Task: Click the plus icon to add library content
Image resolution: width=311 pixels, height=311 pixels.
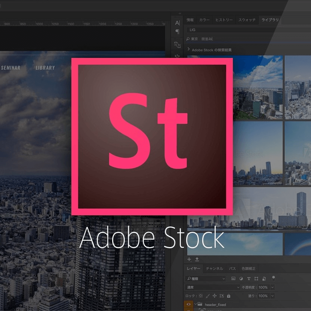Action: pos(189,259)
